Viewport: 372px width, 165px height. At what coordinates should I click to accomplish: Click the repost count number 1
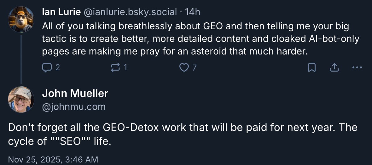(125, 67)
